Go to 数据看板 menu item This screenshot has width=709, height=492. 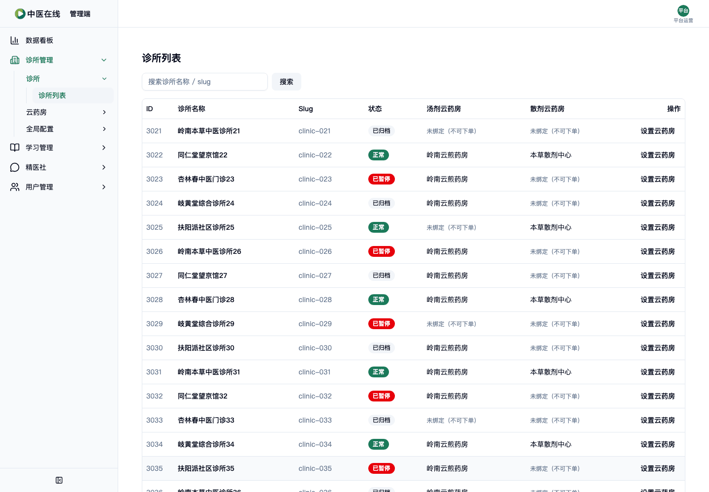(x=59, y=40)
